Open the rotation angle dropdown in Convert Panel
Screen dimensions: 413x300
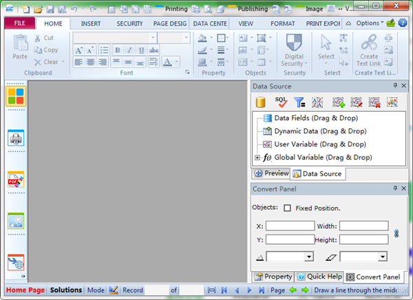click(x=309, y=257)
